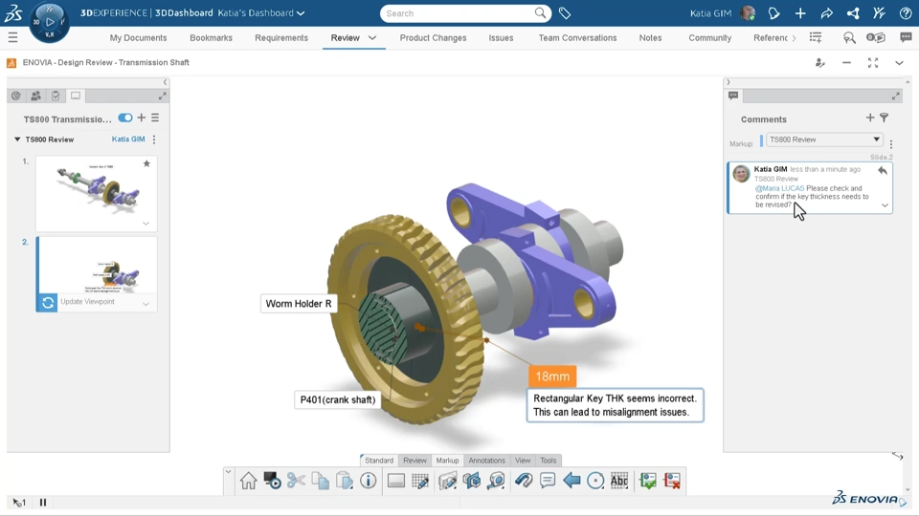Open the 3DEXPERIENCE compass
Viewport: 919px width, 516px height.
click(x=49, y=22)
